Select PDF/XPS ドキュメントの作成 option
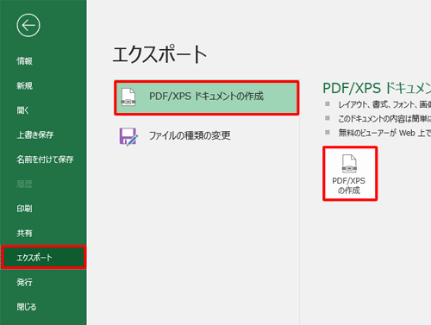This screenshot has width=431, height=325. pyautogui.click(x=207, y=97)
